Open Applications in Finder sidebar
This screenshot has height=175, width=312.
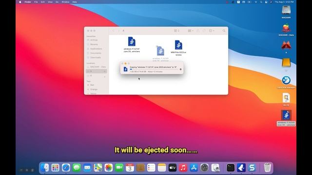coord(97,49)
